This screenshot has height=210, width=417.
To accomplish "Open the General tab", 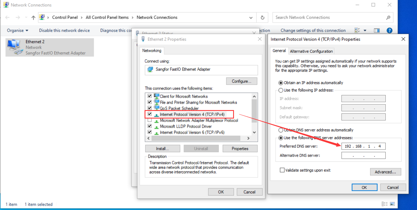I will (279, 51).
